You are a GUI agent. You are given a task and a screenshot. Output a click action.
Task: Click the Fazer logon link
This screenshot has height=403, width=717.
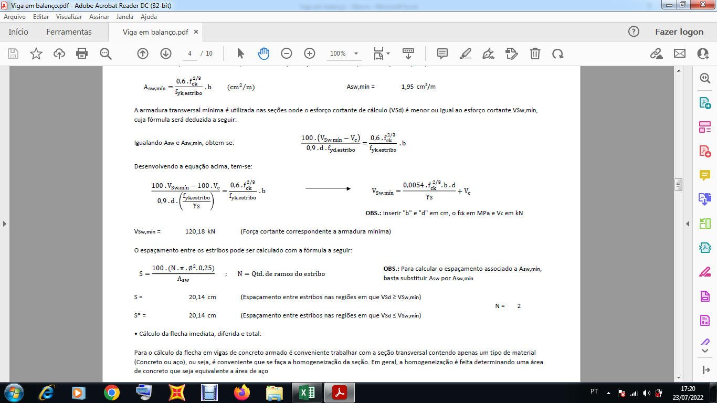coord(679,32)
